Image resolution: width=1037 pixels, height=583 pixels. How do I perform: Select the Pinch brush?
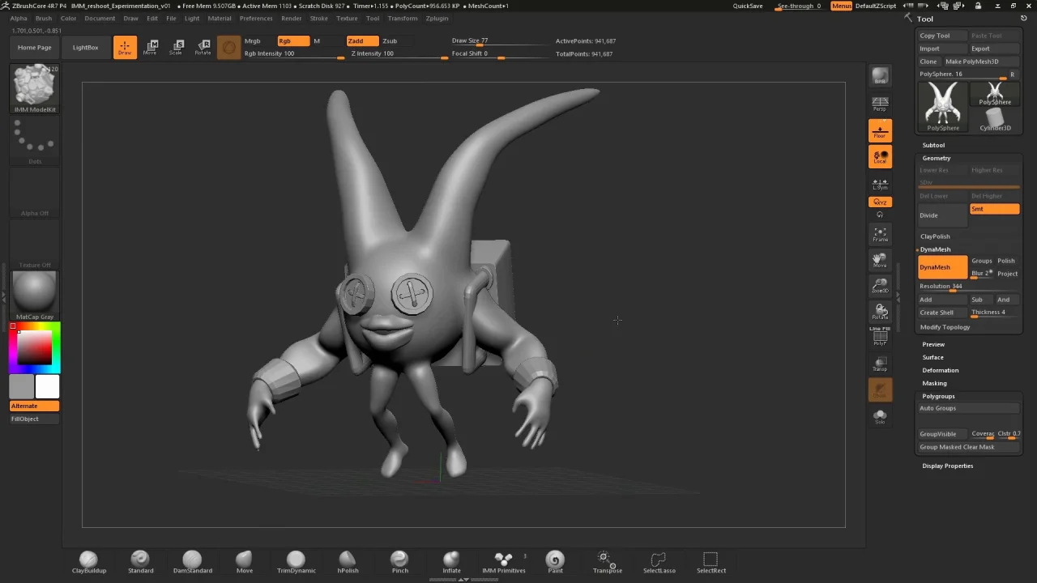coord(399,562)
